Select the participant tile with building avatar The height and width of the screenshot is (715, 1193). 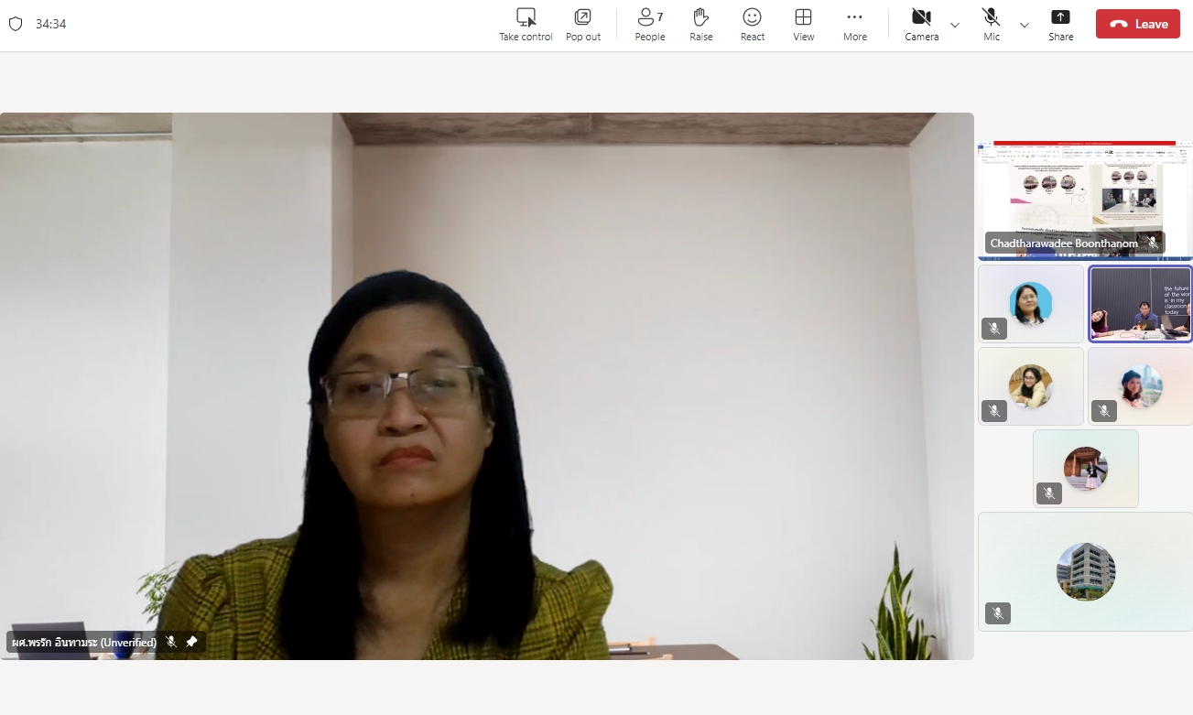1085,571
